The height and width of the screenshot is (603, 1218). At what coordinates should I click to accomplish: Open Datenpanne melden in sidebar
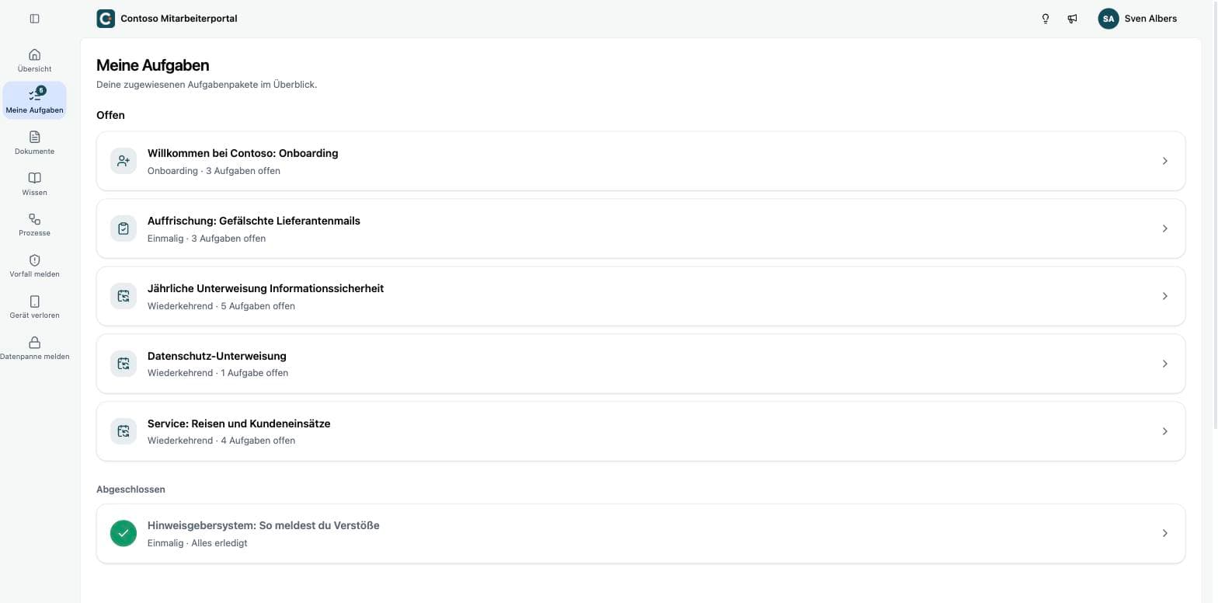[34, 348]
